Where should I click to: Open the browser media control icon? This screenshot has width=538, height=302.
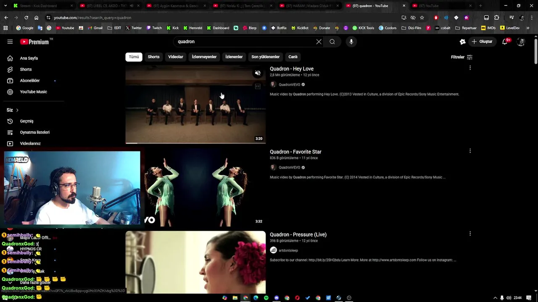(512, 18)
